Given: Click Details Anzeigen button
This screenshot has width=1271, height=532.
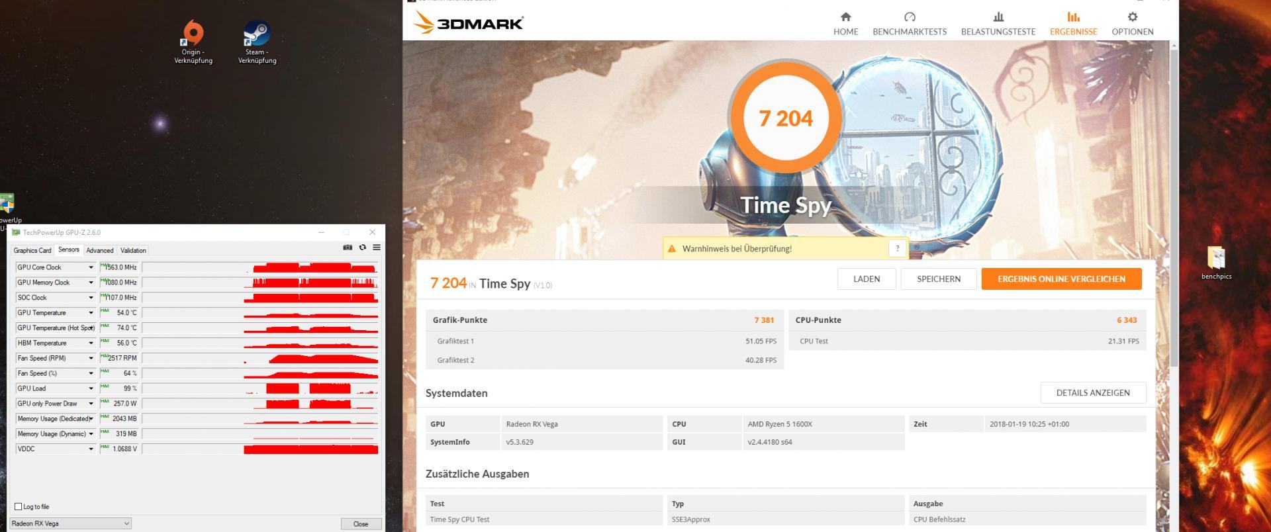Looking at the screenshot, I should pos(1093,392).
